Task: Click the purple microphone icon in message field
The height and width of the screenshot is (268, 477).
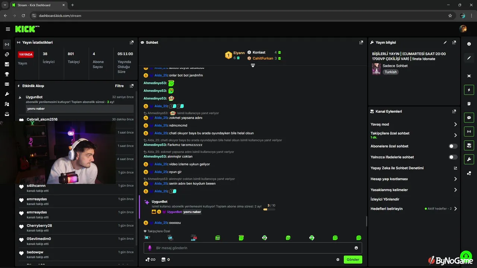Action: [x=150, y=248]
